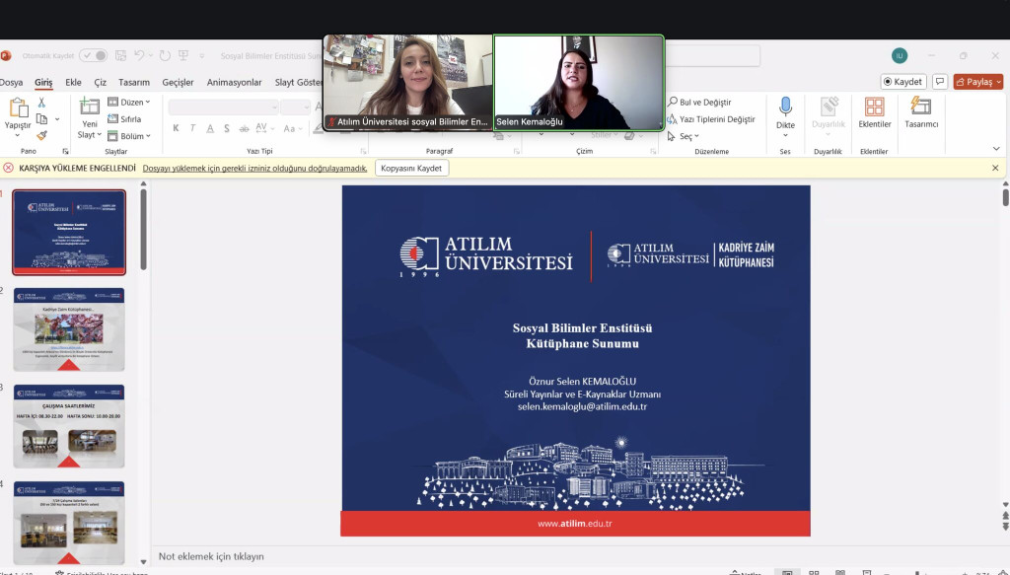Expand the Düzen layout dropdown
This screenshot has height=575, width=1010.
point(134,102)
